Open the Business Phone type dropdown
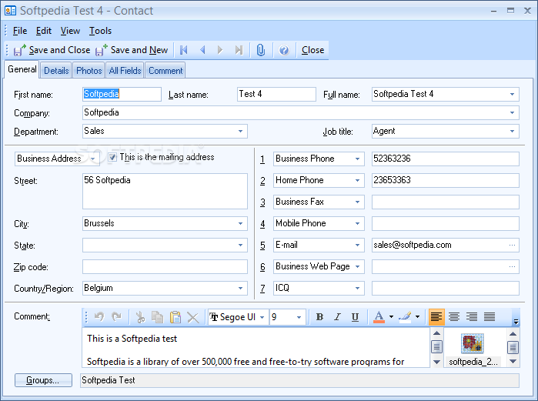The width and height of the screenshot is (538, 401). (357, 159)
